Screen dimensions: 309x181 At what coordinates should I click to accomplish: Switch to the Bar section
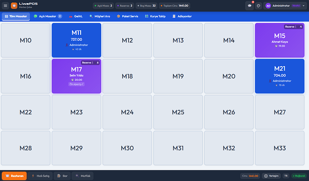[63, 176]
